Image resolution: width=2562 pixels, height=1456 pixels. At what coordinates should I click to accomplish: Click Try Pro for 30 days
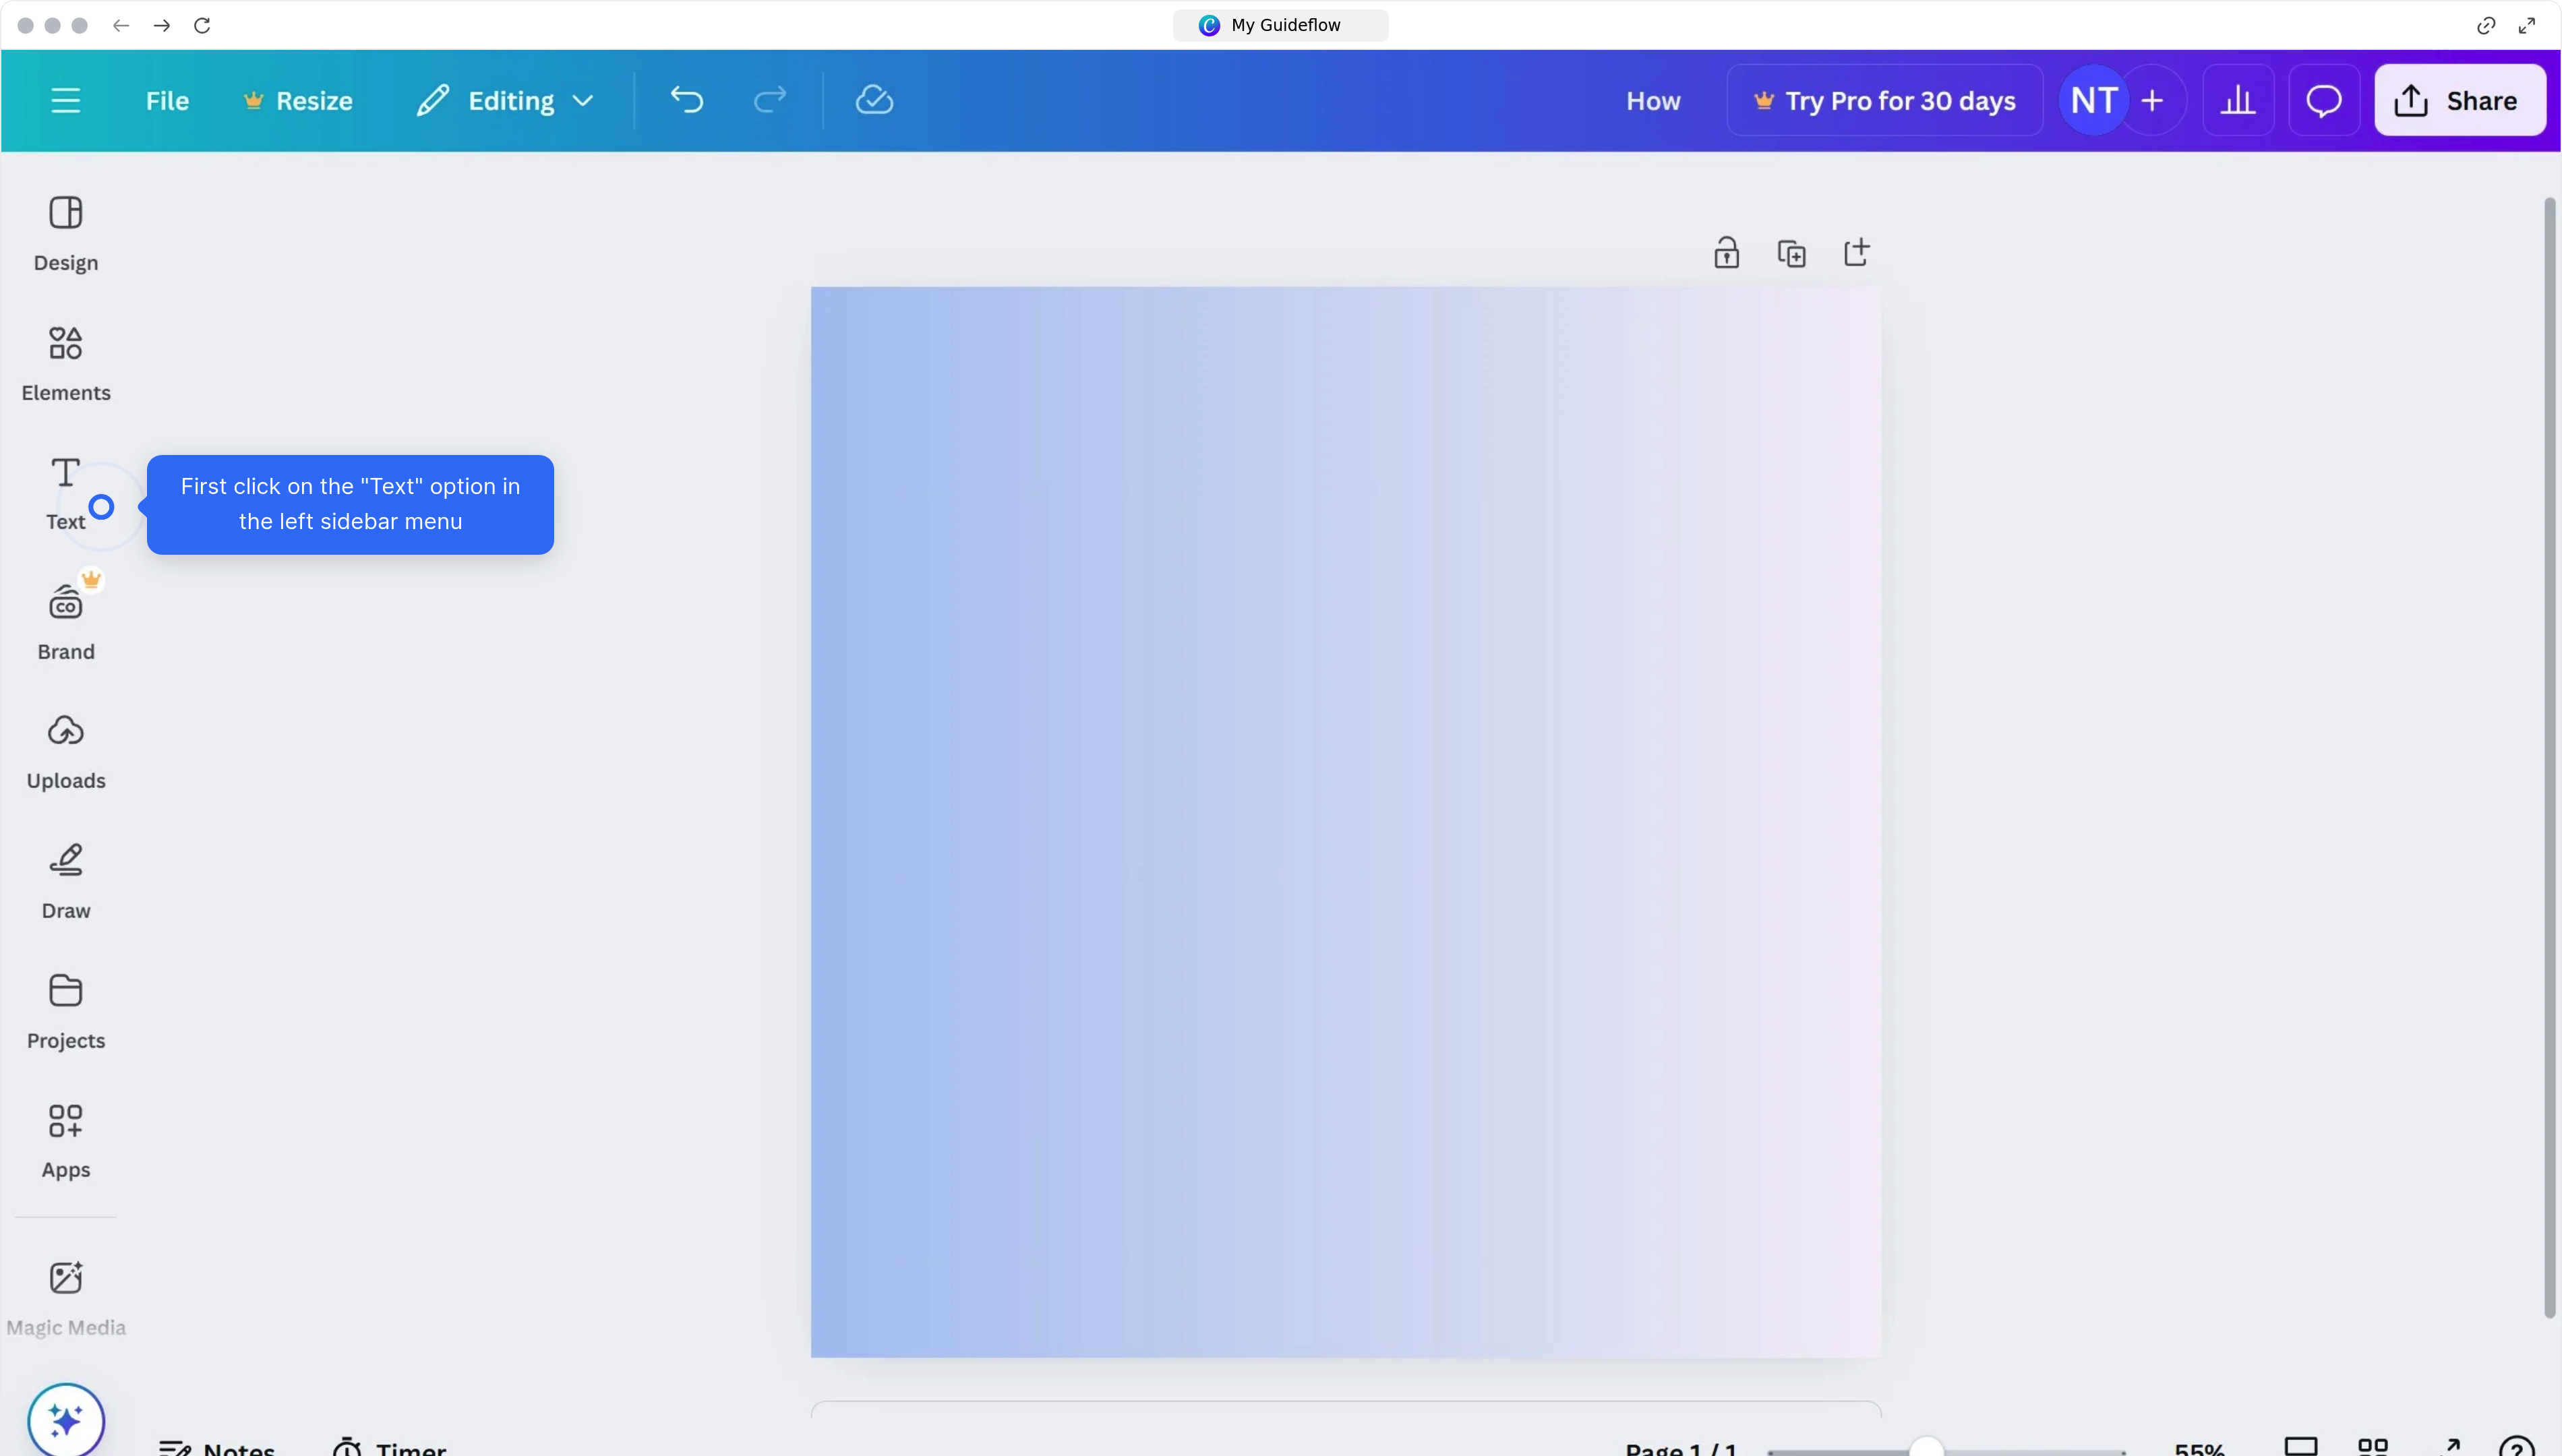click(x=1884, y=100)
